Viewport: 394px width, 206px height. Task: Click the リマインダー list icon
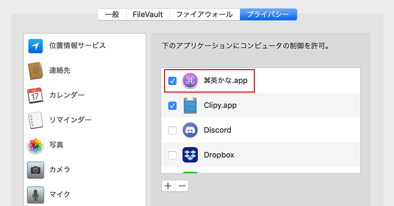[35, 120]
